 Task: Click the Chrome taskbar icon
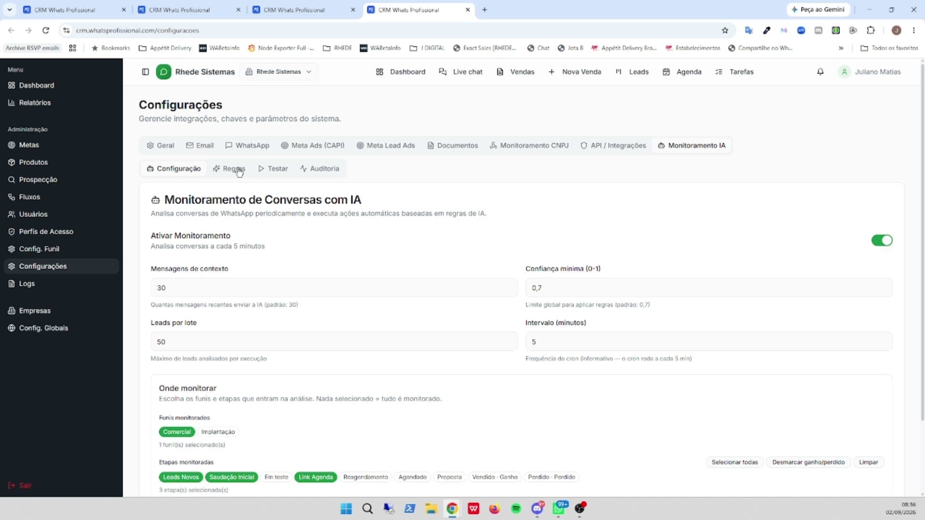pos(452,508)
